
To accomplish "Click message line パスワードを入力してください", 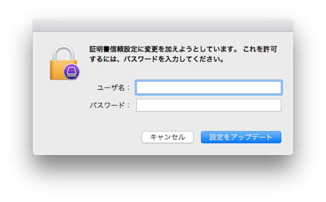I will click(x=174, y=59).
